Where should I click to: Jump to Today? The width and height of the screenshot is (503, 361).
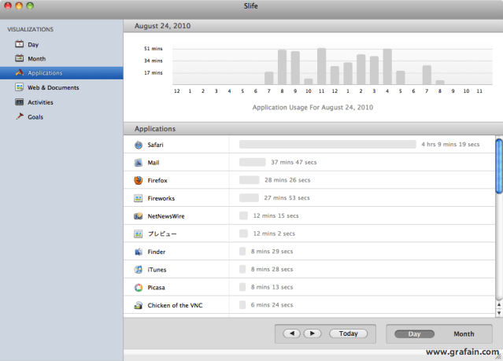coord(349,333)
